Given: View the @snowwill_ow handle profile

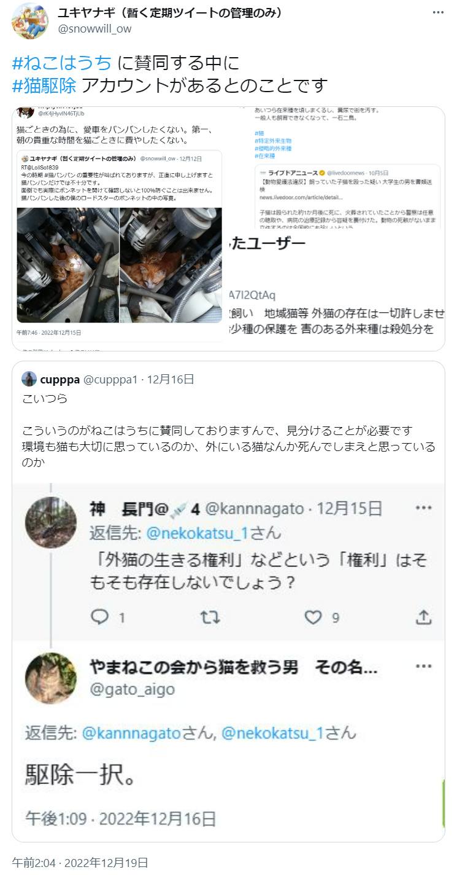Looking at the screenshot, I should tap(94, 28).
